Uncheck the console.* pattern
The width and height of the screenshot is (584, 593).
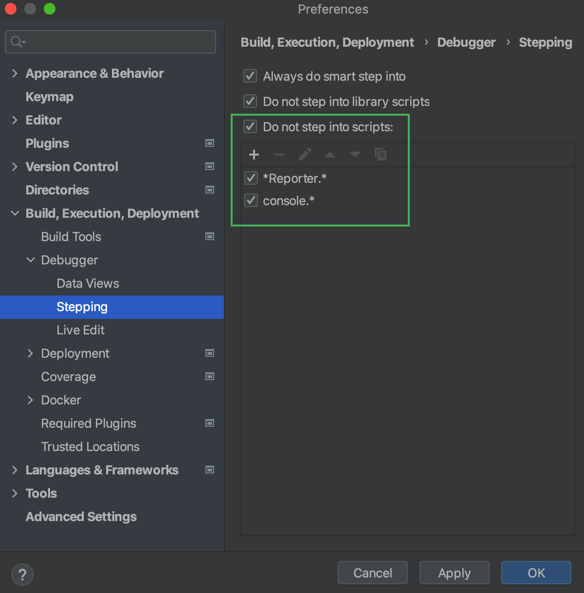pos(251,200)
